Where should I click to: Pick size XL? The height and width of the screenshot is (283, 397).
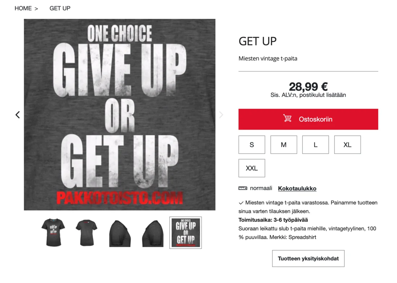point(347,145)
